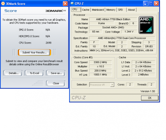Confirm CPU-Z with the OK button

[150, 98]
